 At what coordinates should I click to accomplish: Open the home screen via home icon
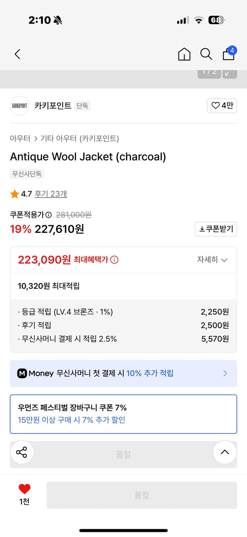[184, 54]
